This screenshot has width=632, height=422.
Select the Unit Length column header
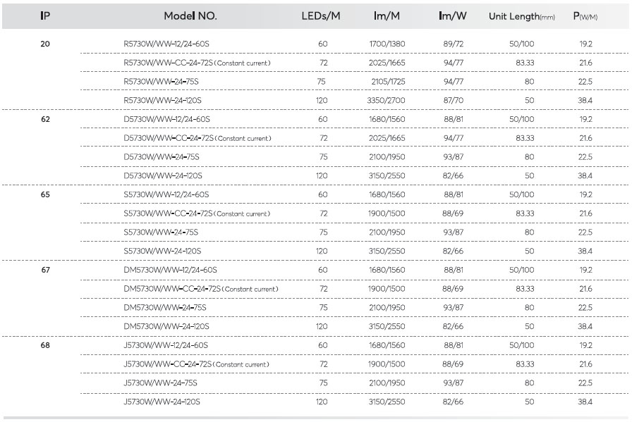coord(521,16)
